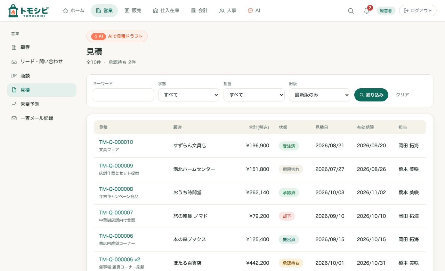Click the search magnifier icon in header
This screenshot has width=445, height=271.
[351, 11]
